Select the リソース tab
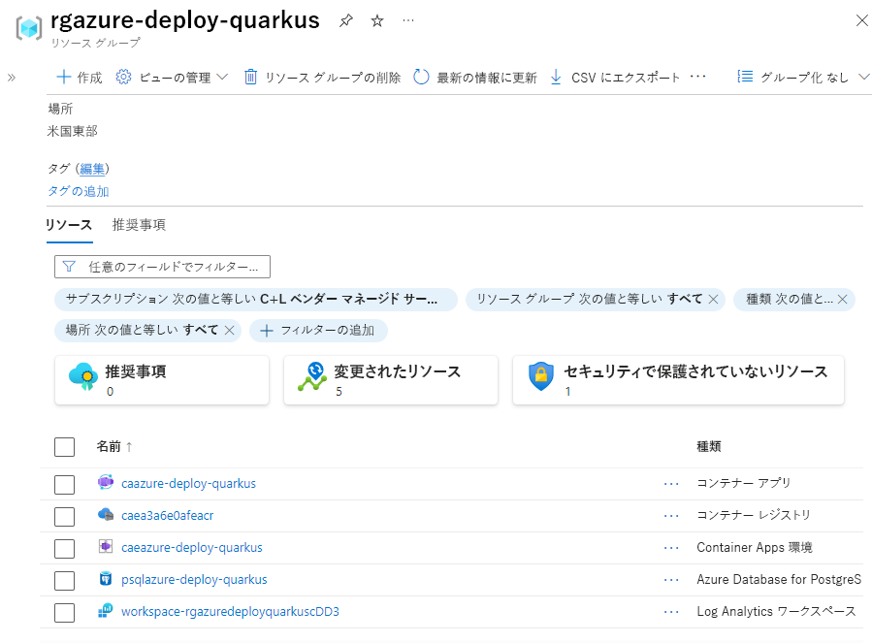 [x=69, y=225]
